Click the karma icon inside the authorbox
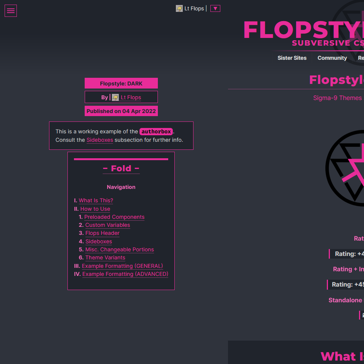 115,97
